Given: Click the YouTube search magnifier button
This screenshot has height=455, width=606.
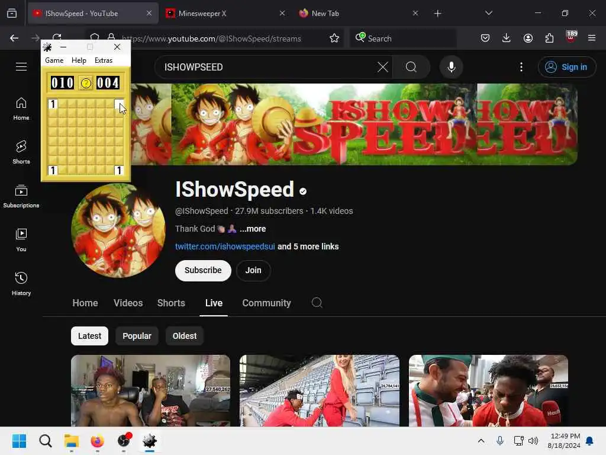Looking at the screenshot, I should click(x=411, y=67).
